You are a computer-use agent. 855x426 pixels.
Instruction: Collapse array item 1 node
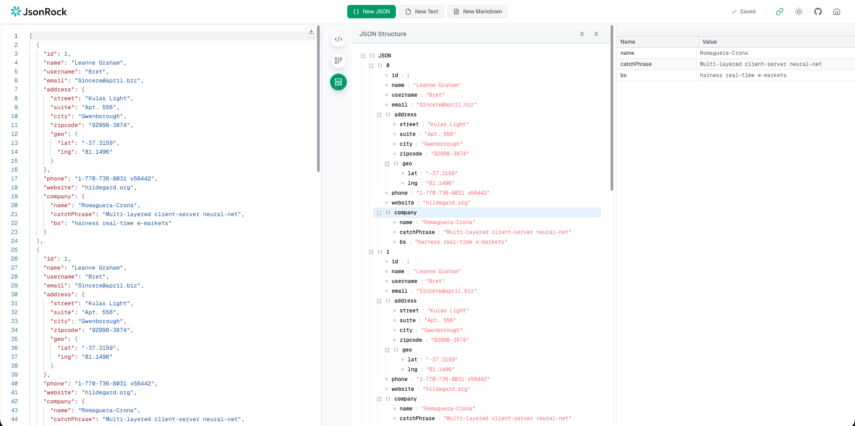coord(371,252)
